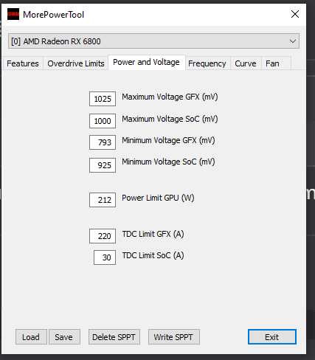Viewport: 315px width, 360px height.
Task: Click the Load button
Action: [31, 337]
